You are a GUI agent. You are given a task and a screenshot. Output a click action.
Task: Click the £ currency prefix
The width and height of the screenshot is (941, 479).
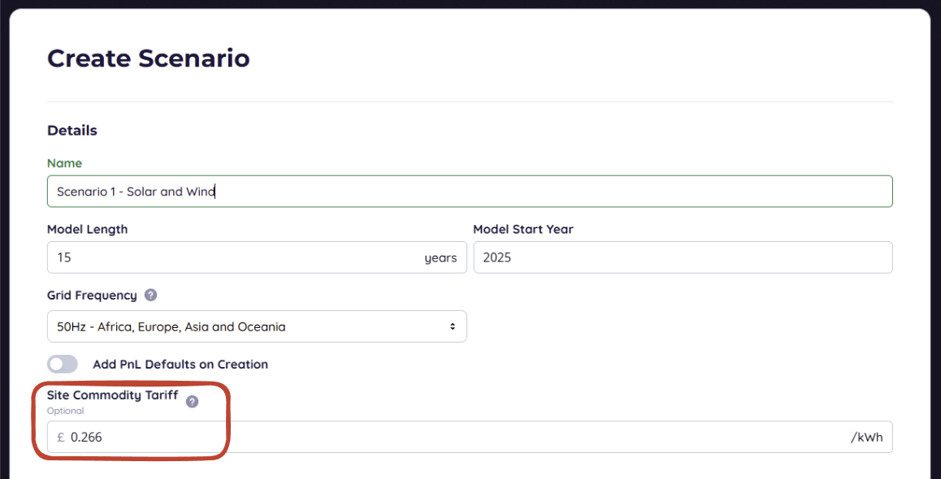pyautogui.click(x=61, y=437)
